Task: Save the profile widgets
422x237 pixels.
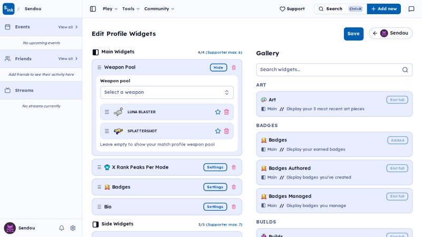Action: pos(353,34)
